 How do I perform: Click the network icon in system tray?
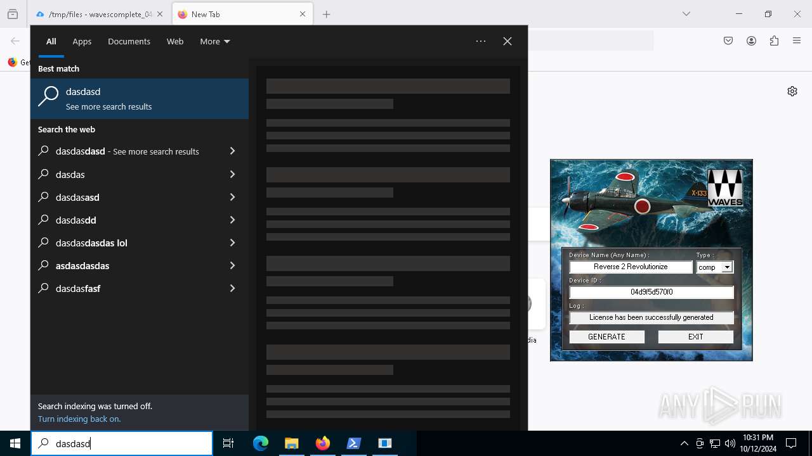click(715, 443)
